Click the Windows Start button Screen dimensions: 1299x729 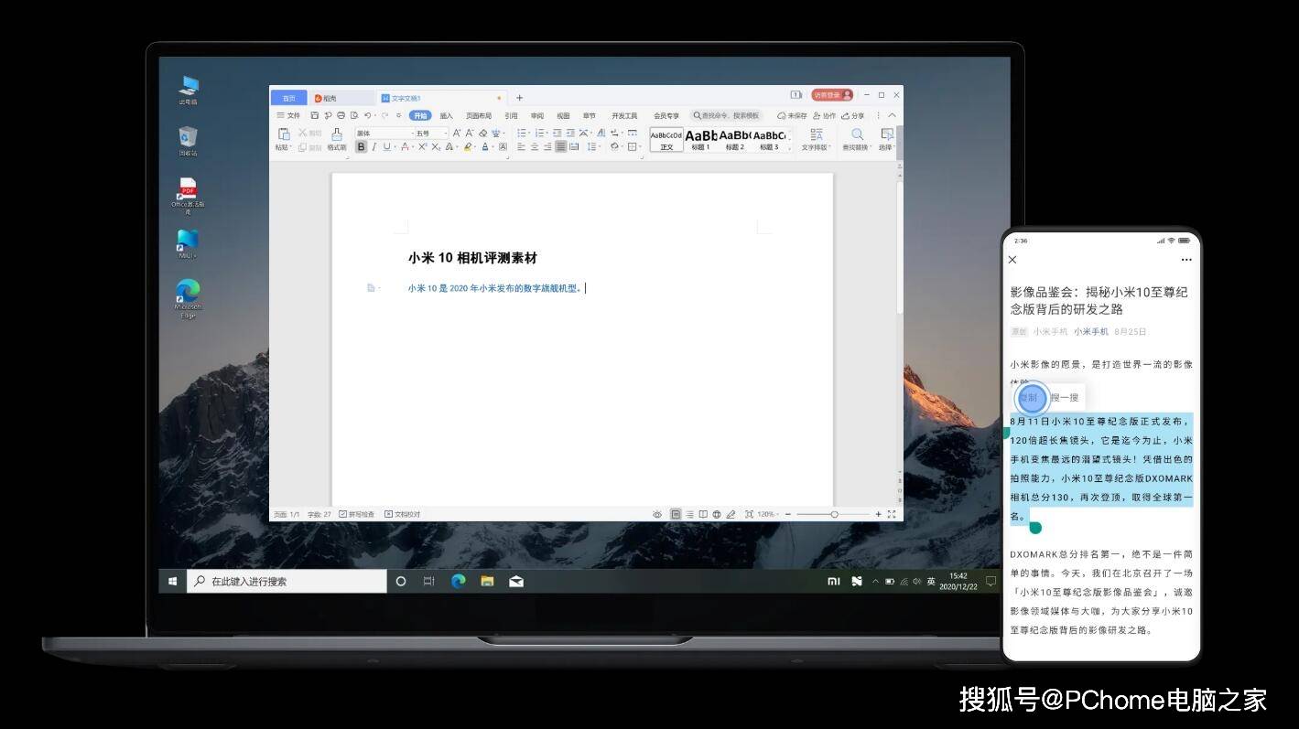tap(172, 581)
